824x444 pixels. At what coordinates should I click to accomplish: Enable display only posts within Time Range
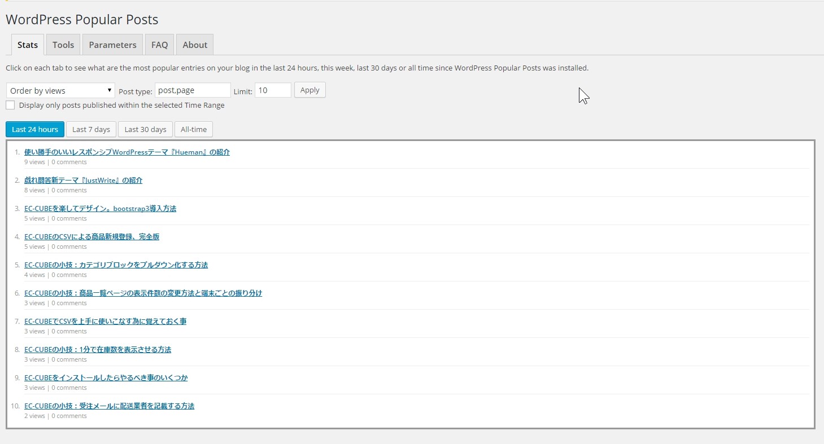click(x=10, y=105)
